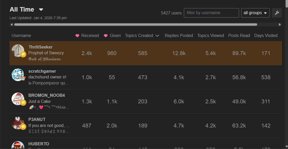Sort by Days Visited column

point(266,36)
